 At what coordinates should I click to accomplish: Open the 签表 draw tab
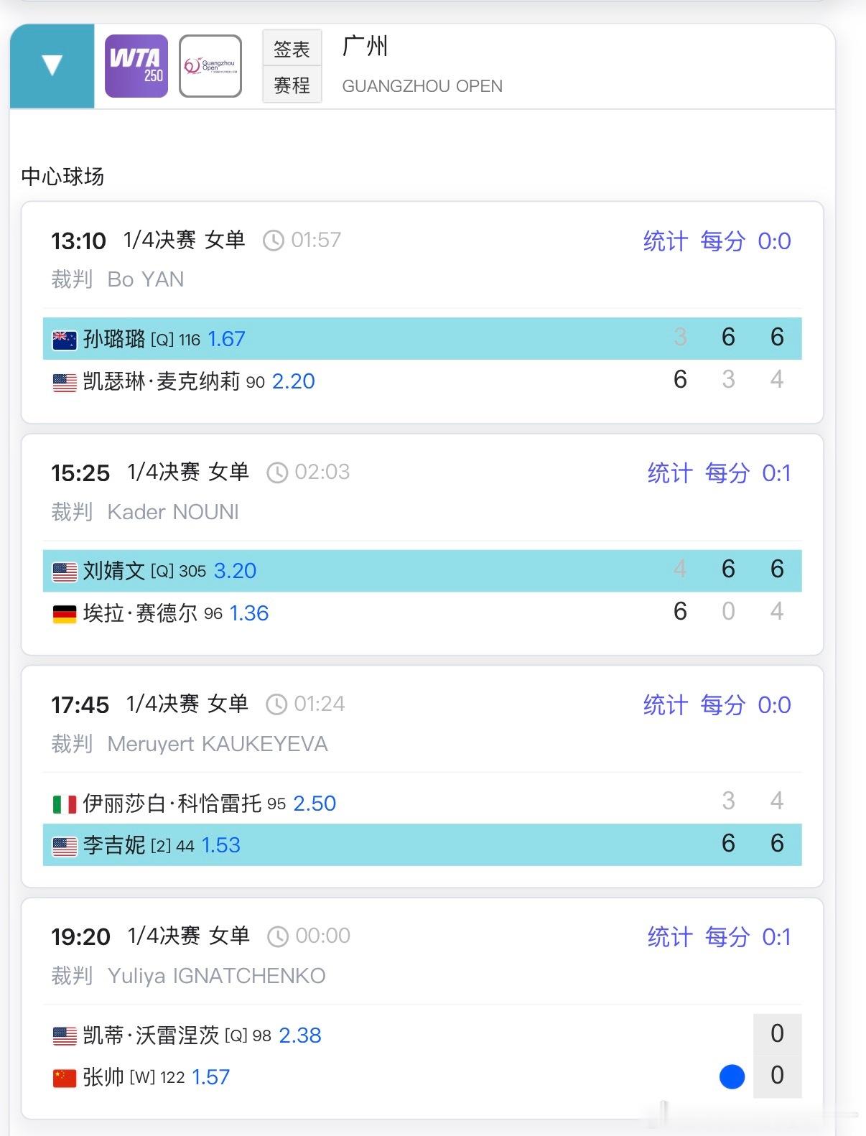coord(292,49)
